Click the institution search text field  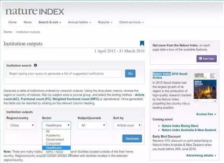pos(64,73)
